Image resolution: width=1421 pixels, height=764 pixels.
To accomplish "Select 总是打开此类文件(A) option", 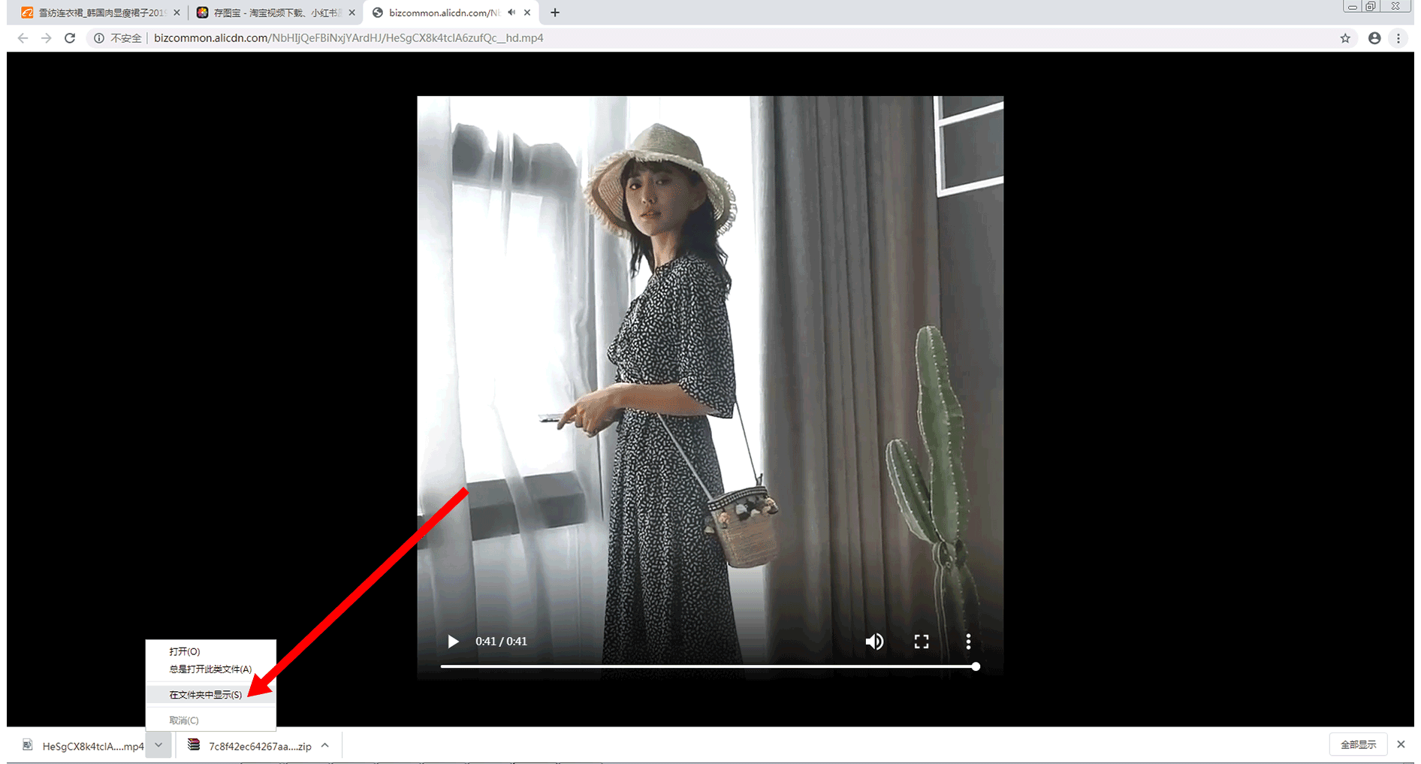I will 210,669.
